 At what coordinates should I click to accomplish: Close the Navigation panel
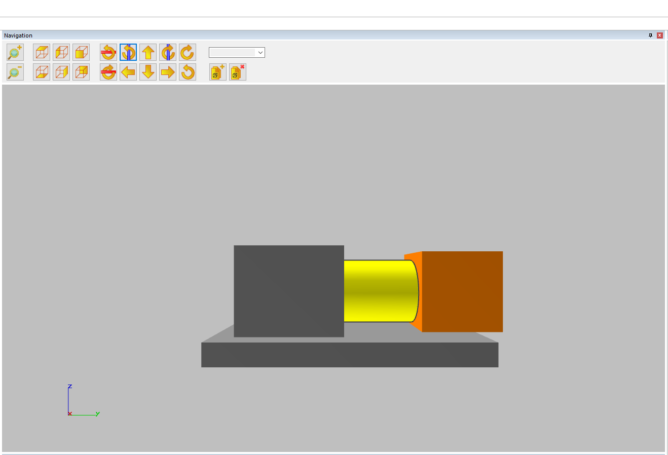coord(660,35)
